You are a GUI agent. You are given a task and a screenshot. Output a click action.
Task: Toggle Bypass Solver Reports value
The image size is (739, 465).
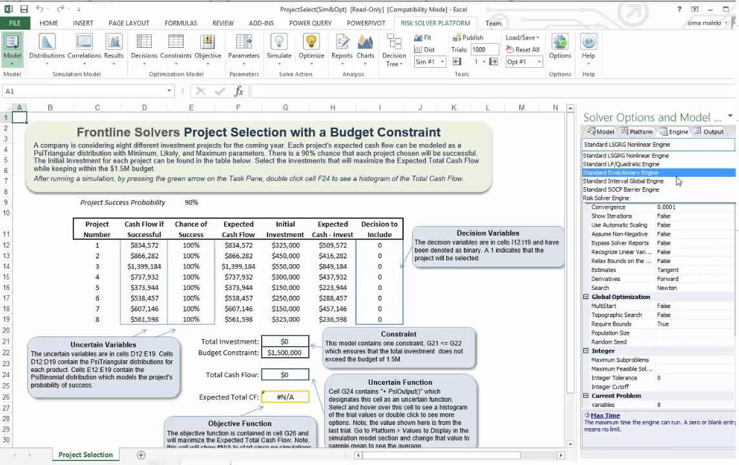coord(663,243)
